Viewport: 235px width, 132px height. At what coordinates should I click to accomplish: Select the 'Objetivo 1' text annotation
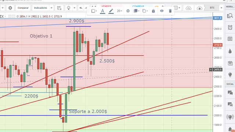point(41,36)
